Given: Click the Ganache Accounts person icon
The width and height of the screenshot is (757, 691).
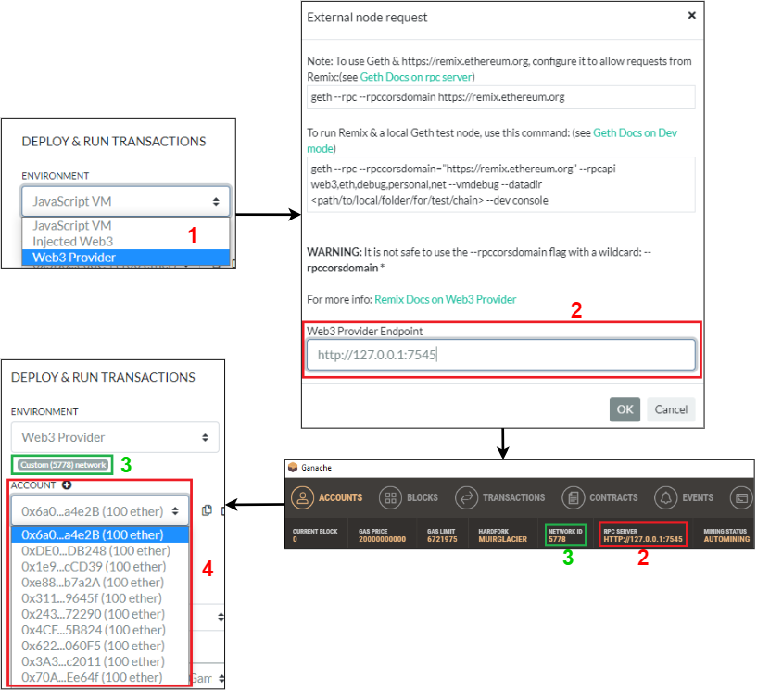Looking at the screenshot, I should (303, 497).
